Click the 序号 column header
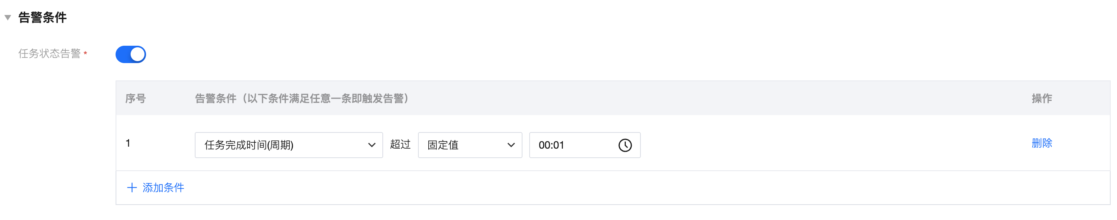Viewport: 1117px width, 220px height. pos(135,99)
